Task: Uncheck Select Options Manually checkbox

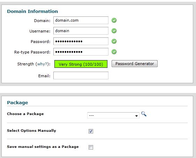Action: click(91, 131)
